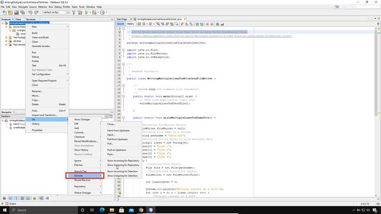The height and width of the screenshot is (214, 381).
Task: Click the Undo toolbar icon
Action: pos(30,12)
